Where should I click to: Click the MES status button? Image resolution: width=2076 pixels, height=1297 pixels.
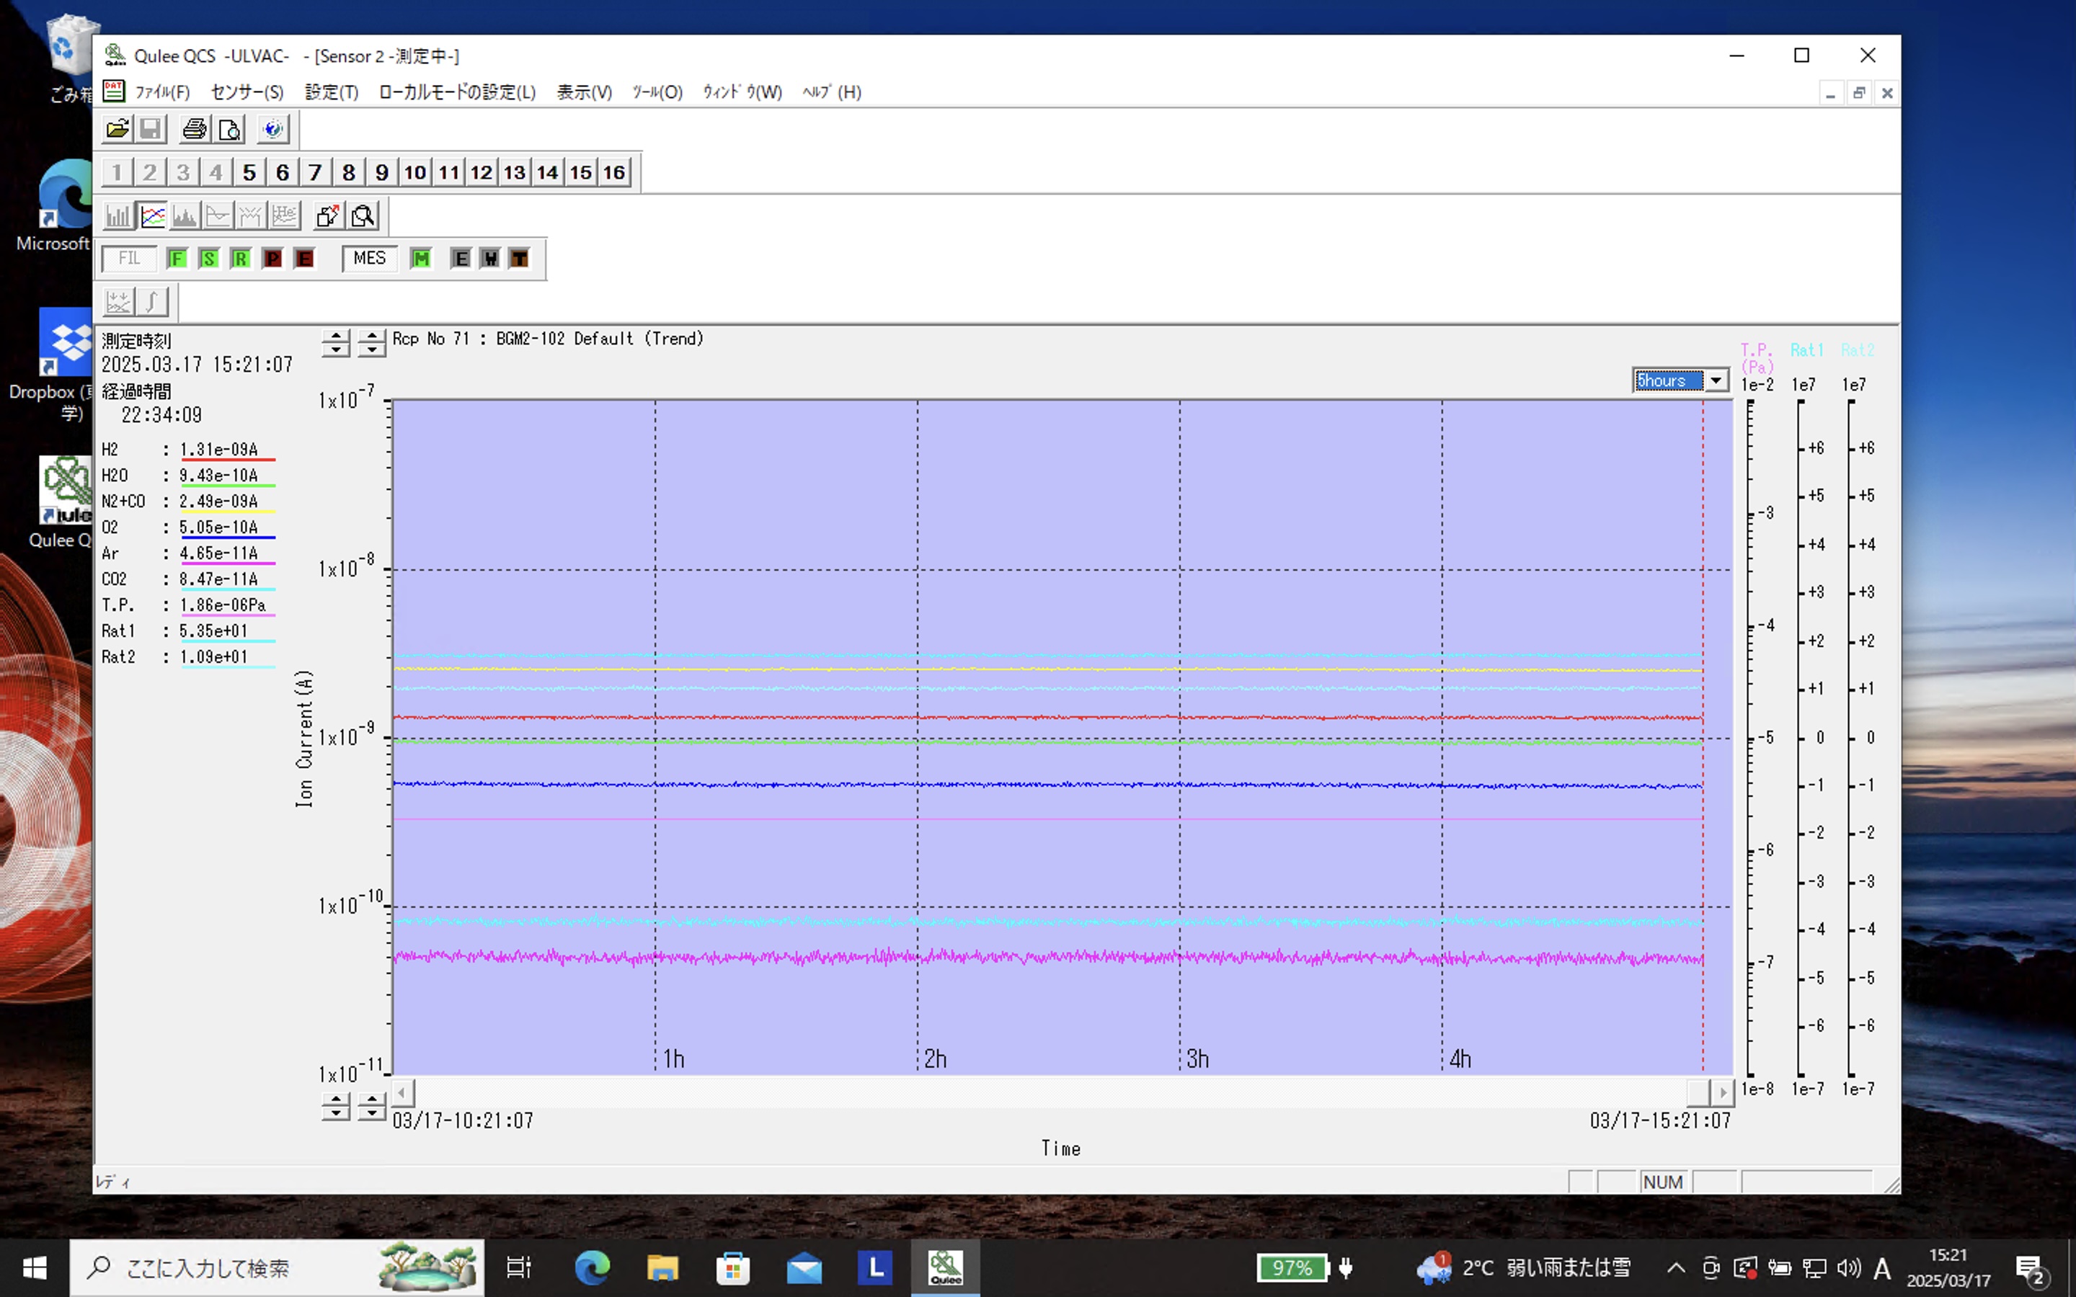click(x=370, y=258)
